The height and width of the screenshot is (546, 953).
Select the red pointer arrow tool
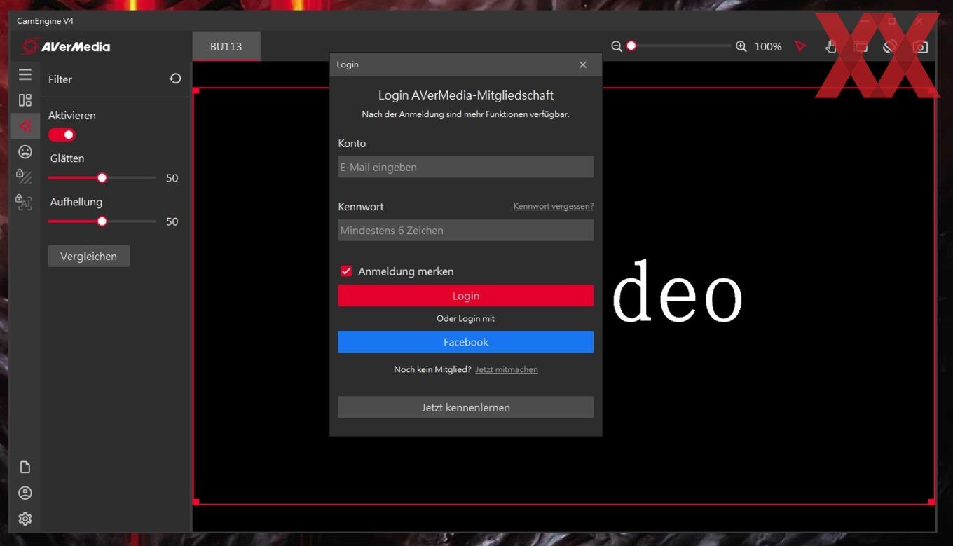click(800, 46)
